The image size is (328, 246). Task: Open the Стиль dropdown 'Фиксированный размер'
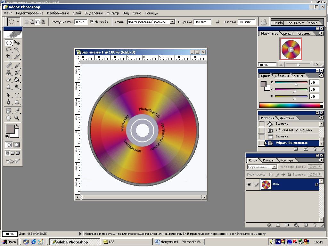pyautogui.click(x=151, y=22)
